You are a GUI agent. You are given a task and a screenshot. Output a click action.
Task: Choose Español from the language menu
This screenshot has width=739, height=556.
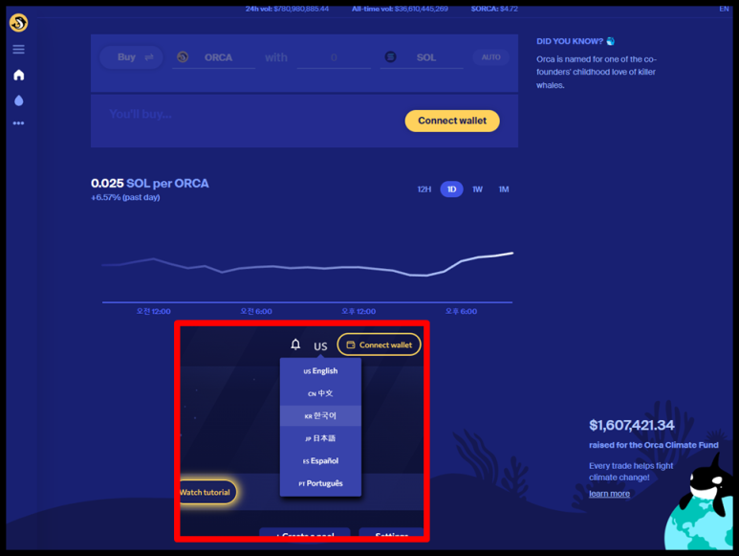(320, 460)
